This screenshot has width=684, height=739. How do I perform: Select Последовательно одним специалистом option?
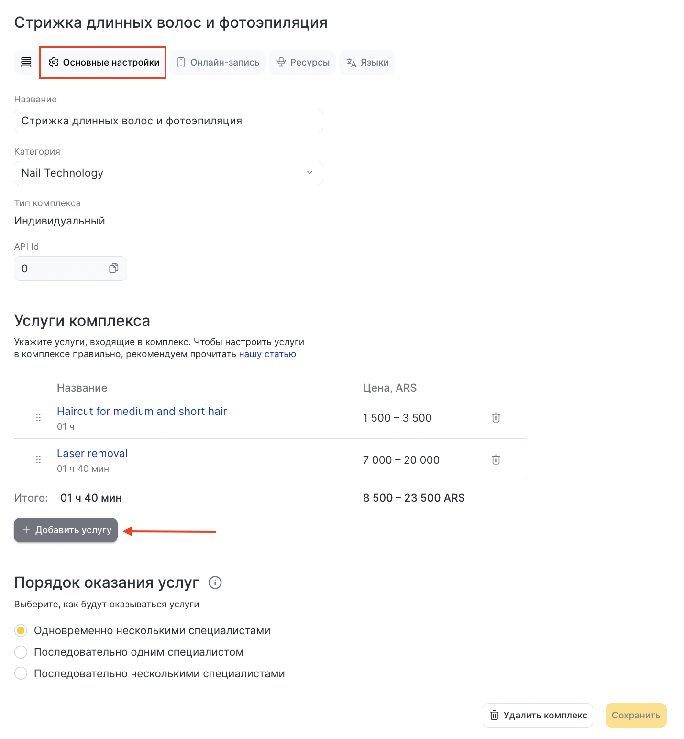pos(21,652)
